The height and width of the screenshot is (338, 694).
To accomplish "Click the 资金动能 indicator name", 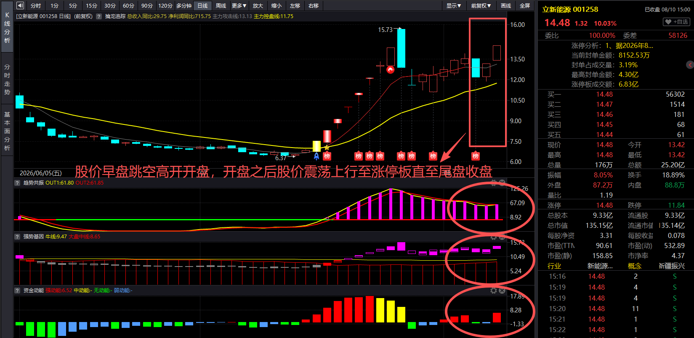I will pos(33,290).
